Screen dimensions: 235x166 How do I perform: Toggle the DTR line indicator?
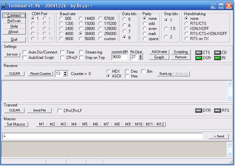(199, 110)
